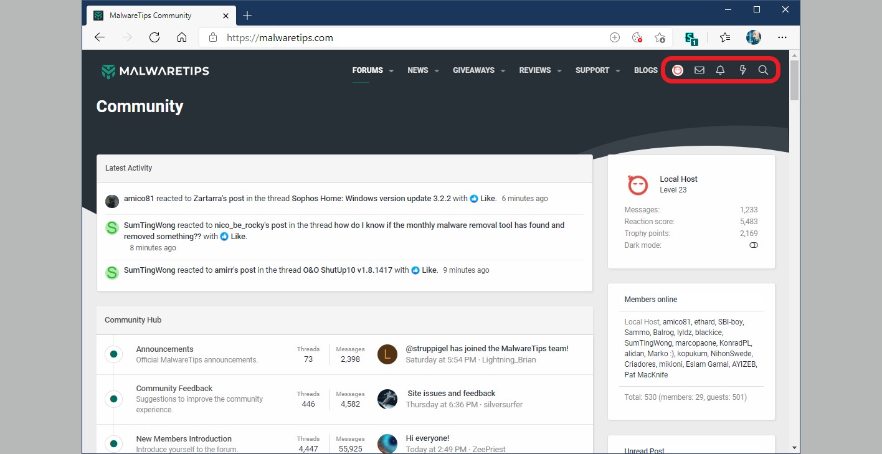Click the Reaction score value 5,483
This screenshot has height=454, width=882.
[x=749, y=222]
